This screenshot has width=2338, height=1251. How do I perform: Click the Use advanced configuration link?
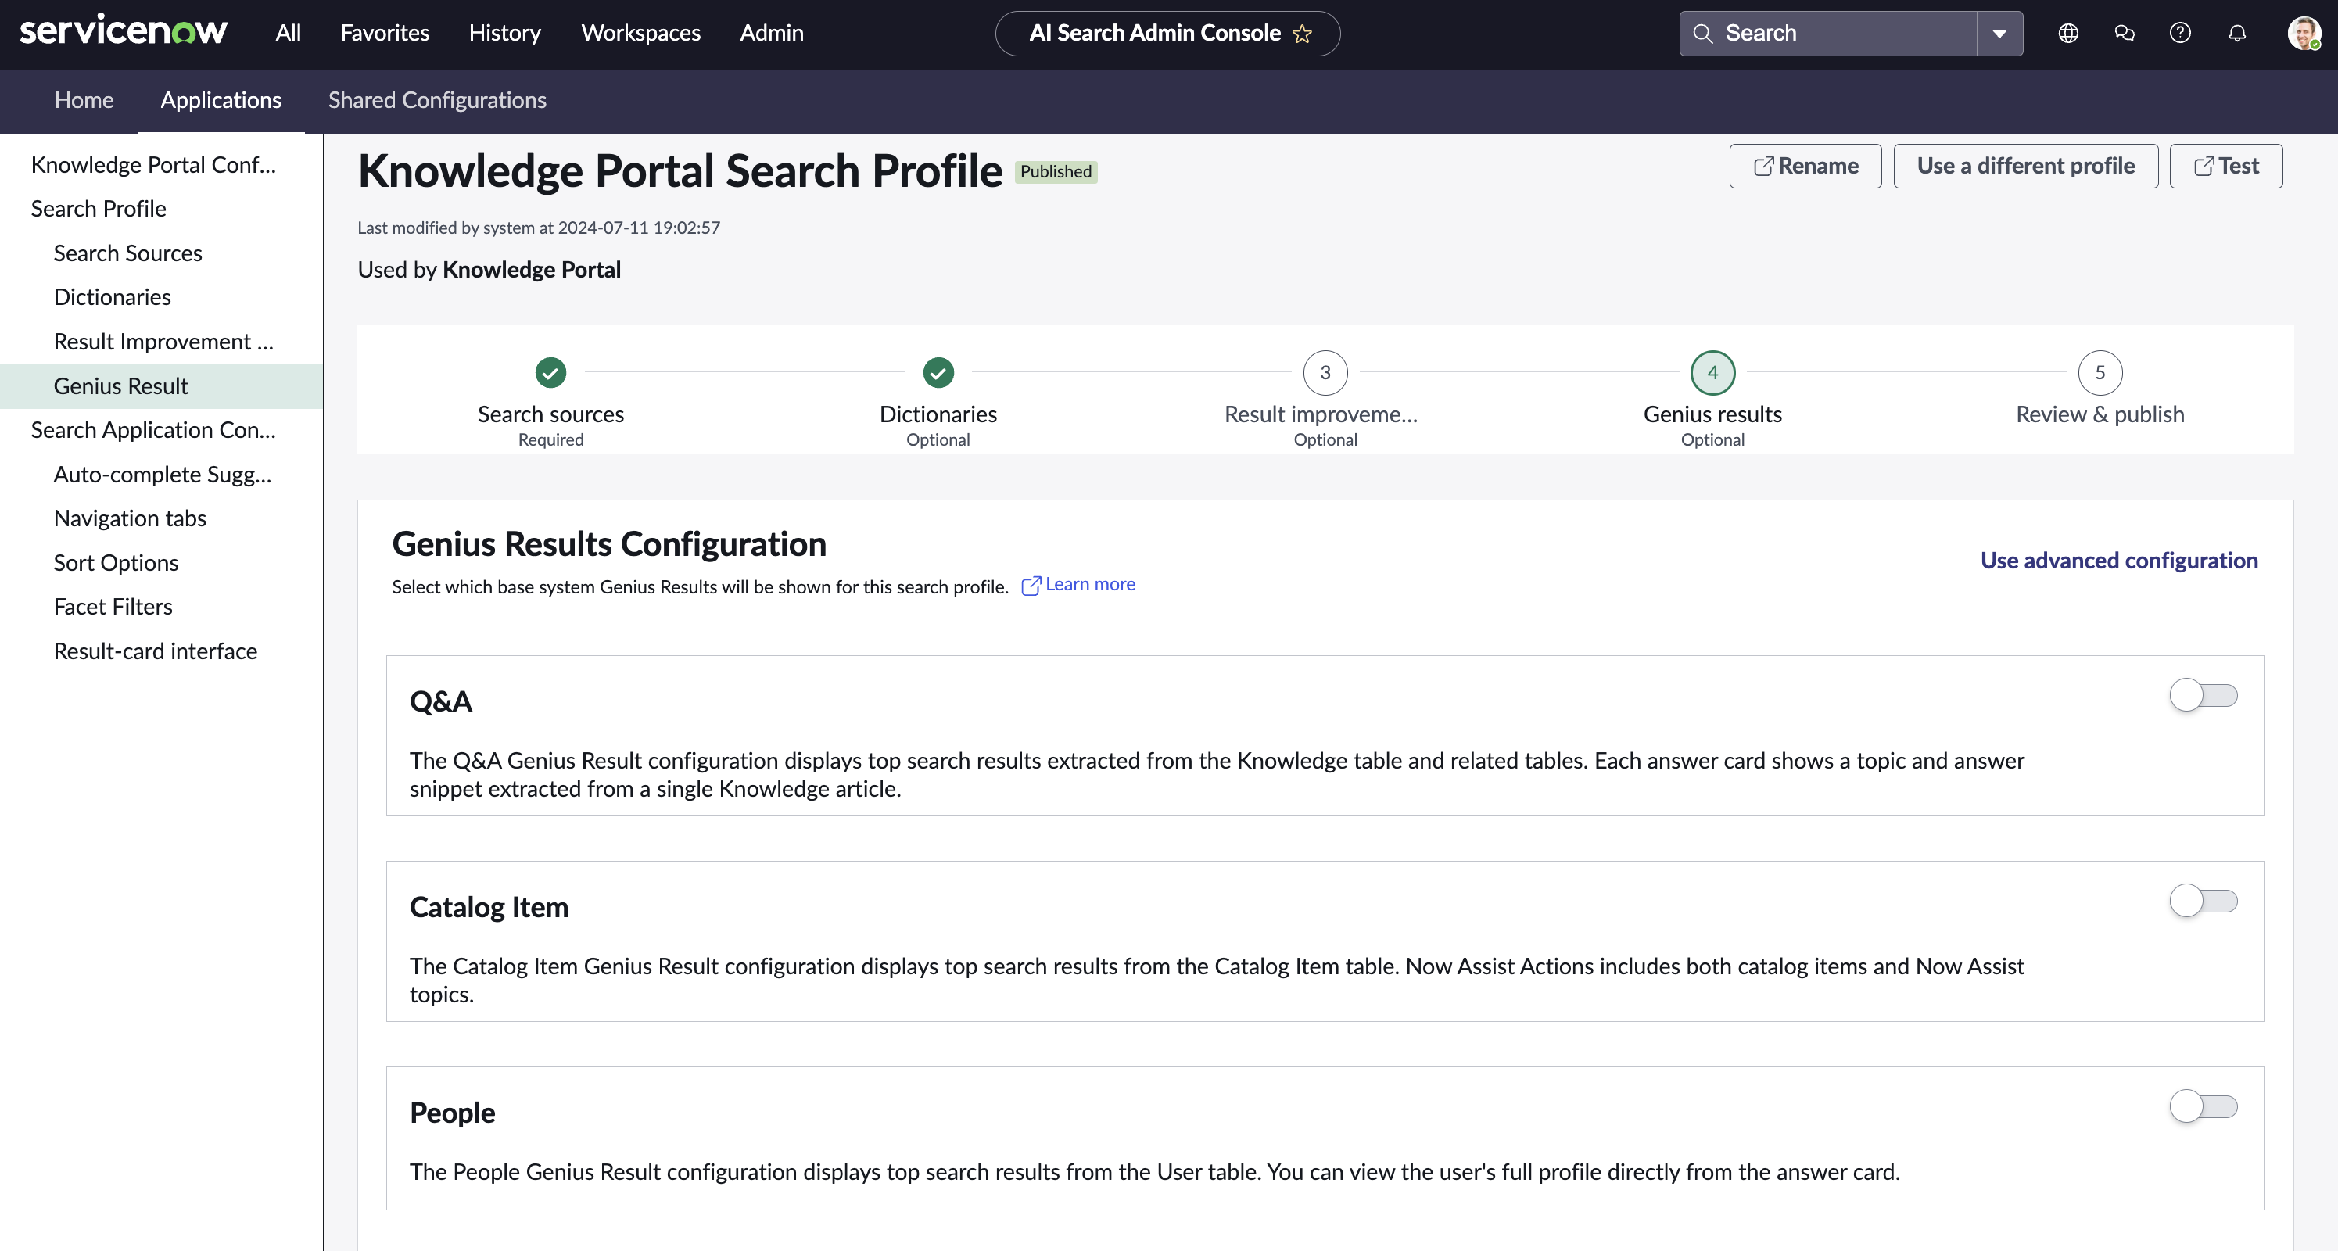click(x=2118, y=560)
